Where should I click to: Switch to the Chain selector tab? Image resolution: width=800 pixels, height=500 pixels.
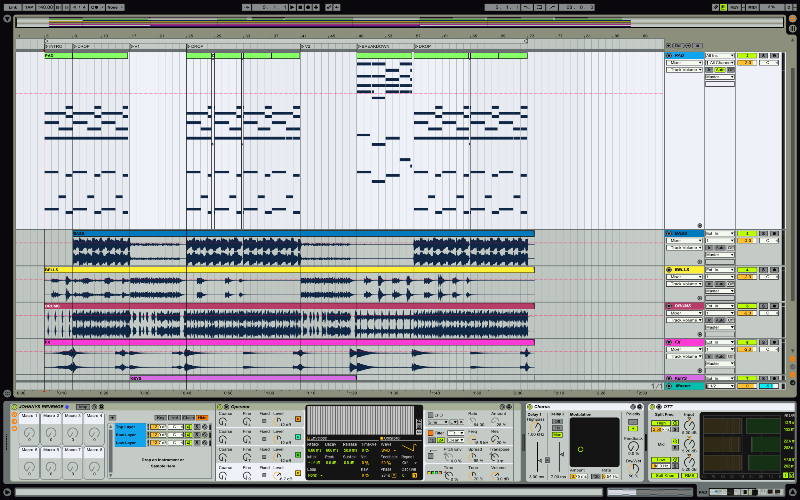(x=188, y=418)
